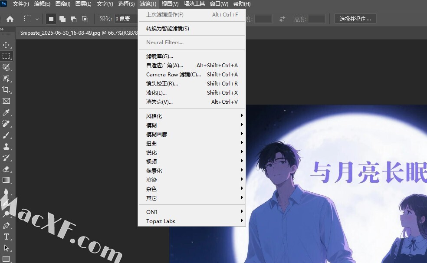427x263 pixels.
Task: Expand the Topaz Labs submenu
Action: coord(192,221)
